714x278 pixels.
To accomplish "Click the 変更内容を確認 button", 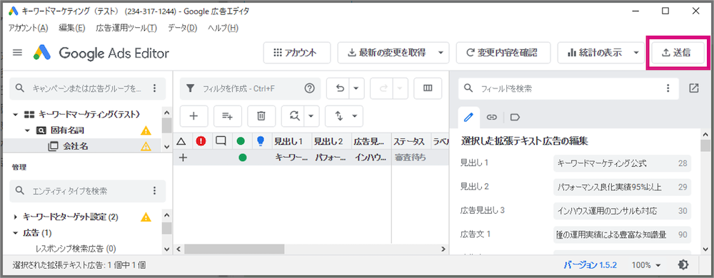I will (x=503, y=53).
